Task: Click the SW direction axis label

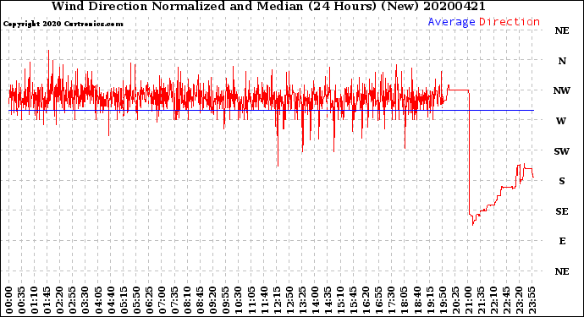Action: point(562,151)
